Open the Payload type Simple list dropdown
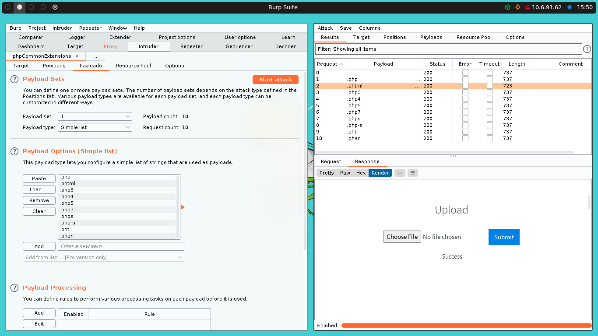The width and height of the screenshot is (598, 336). click(x=95, y=127)
